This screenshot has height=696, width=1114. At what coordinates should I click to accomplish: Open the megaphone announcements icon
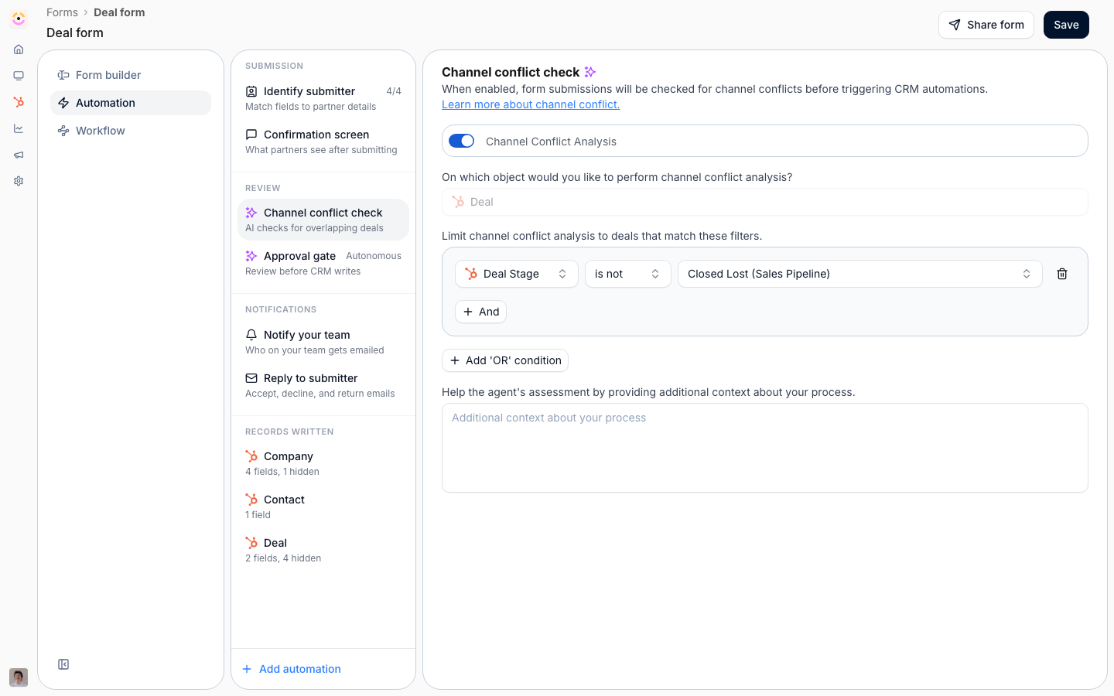click(19, 155)
